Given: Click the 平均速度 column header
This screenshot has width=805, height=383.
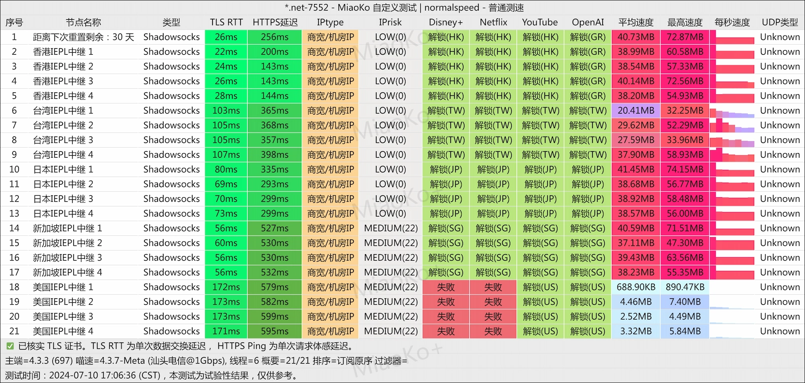Looking at the screenshot, I should 636,22.
